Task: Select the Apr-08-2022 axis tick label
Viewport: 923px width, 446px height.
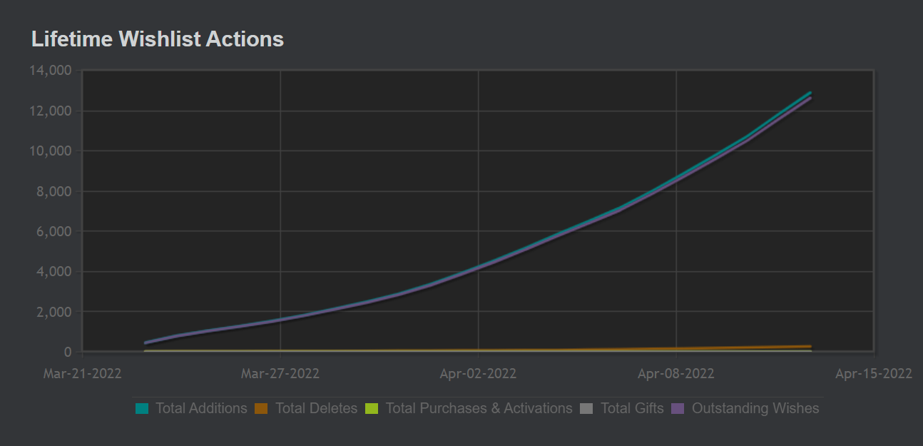Action: point(676,374)
